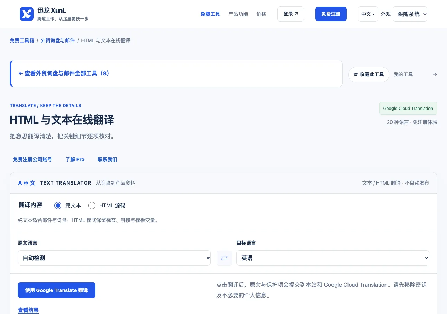
Task: Click the A↔文 translator icon
Action: tap(27, 183)
